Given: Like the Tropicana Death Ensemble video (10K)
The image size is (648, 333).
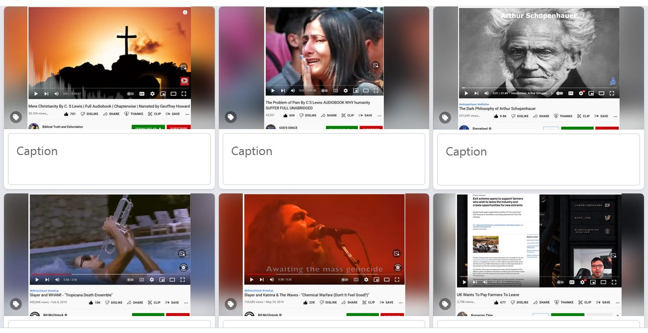Looking at the screenshot, I should (94, 303).
